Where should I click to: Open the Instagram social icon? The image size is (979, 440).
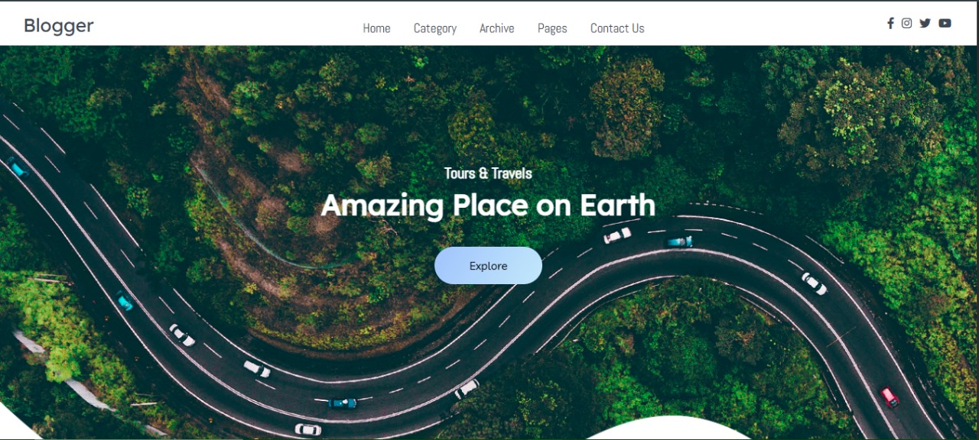tap(906, 23)
